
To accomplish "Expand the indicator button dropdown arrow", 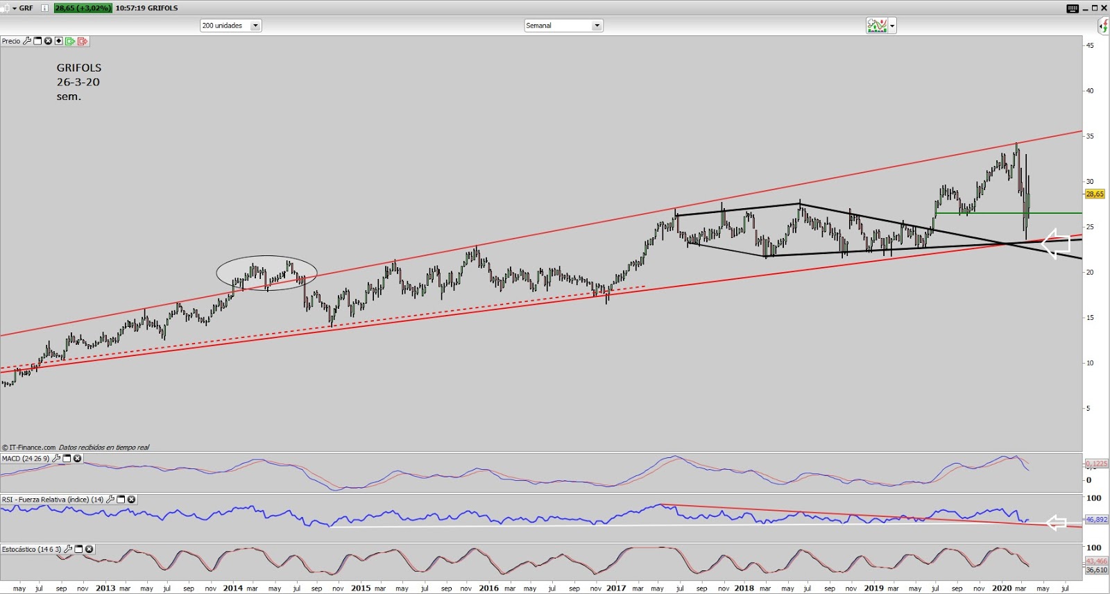I will [892, 26].
